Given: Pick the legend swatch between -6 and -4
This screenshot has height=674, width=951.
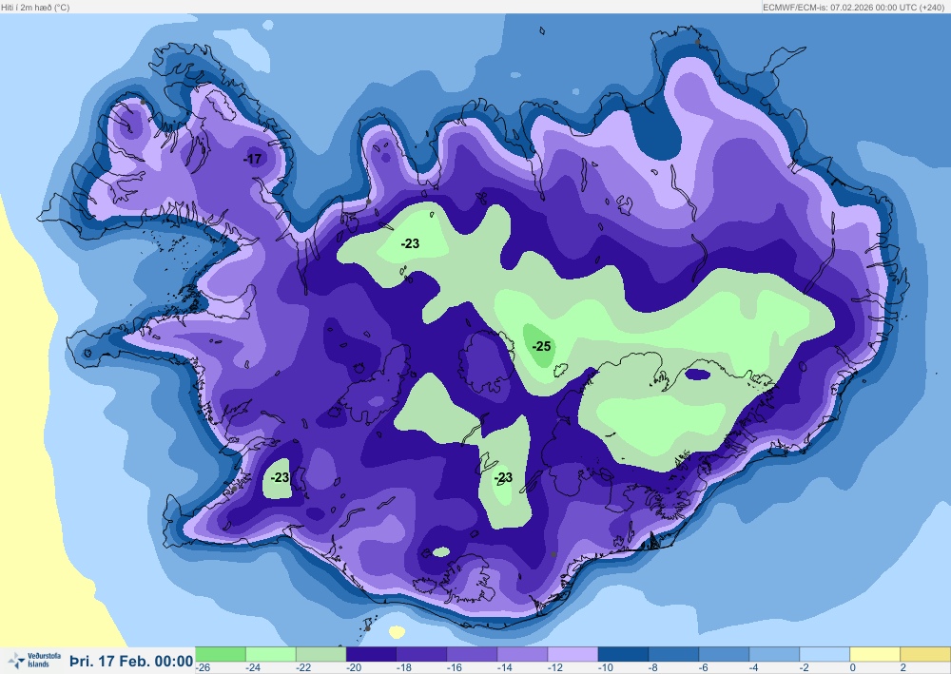Looking at the screenshot, I should [724, 654].
